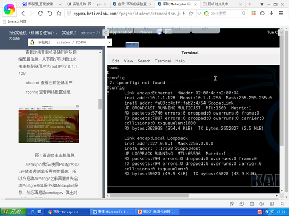Screen dimensions: 289x216
Task: Open the Kali Applications menu
Action: [x=122, y=32]
